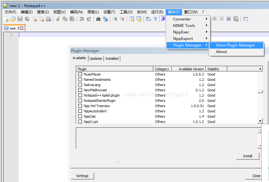Toggle the Show all characters pilcrow icon
Screen dimensions: 269x182
click(155, 19)
